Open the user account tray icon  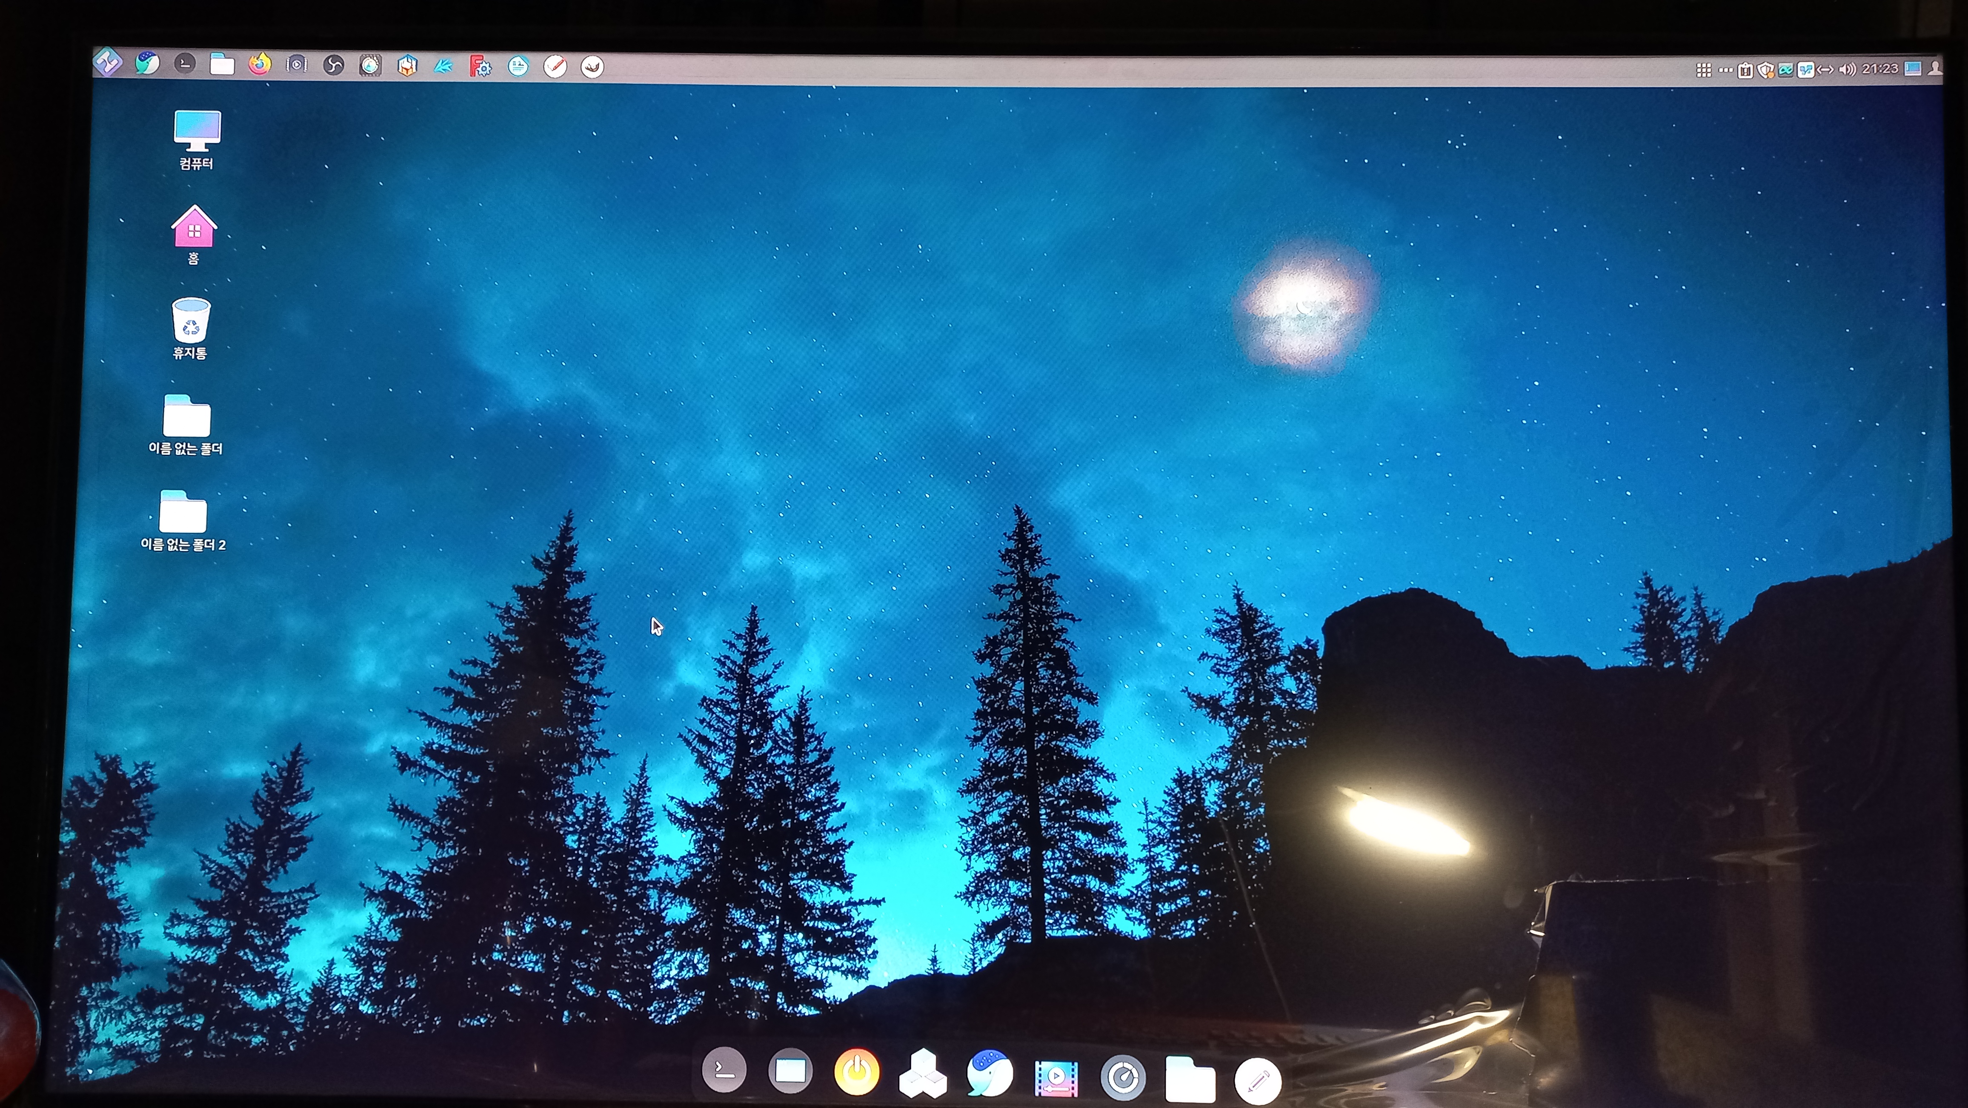[x=1935, y=68]
